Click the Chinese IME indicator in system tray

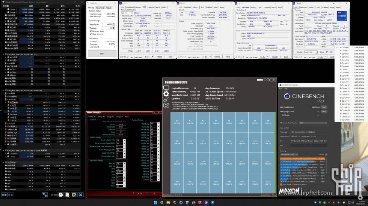pyautogui.click(x=338, y=203)
